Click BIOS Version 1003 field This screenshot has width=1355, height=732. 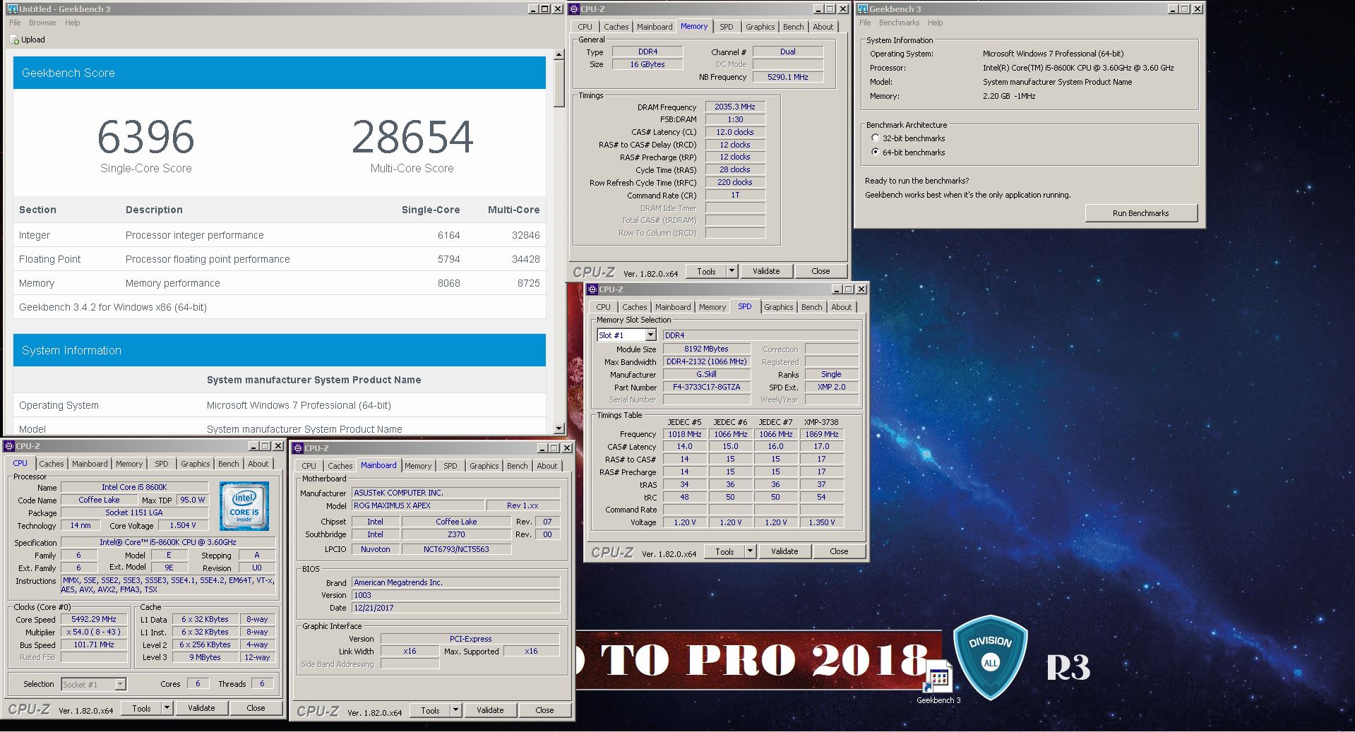455,595
